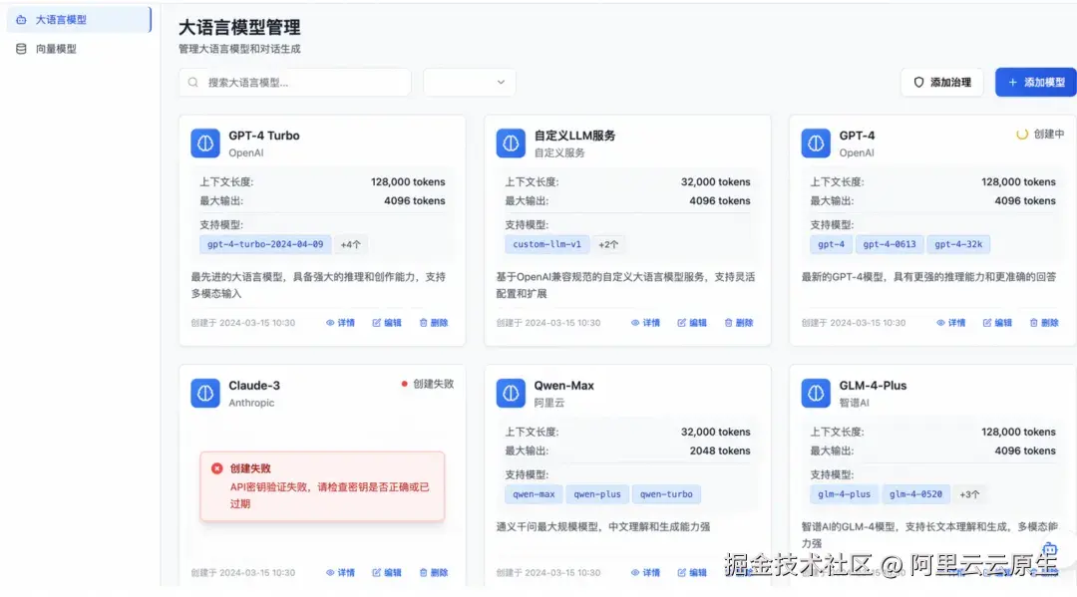Click the Claude-3 card title
Viewport: 1077px width, 597px height.
click(254, 386)
